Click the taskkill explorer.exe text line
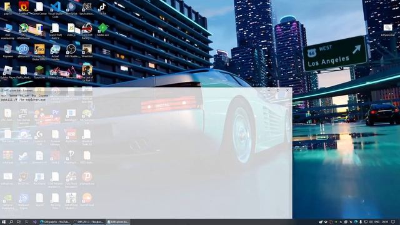The image size is (400, 225). click(23, 100)
